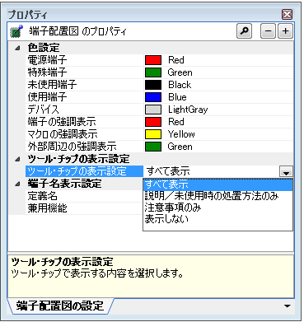Click the green swatch for 外部周辺の強調表示
Image resolution: width=304 pixels, height=322 pixels.
[x=153, y=147]
